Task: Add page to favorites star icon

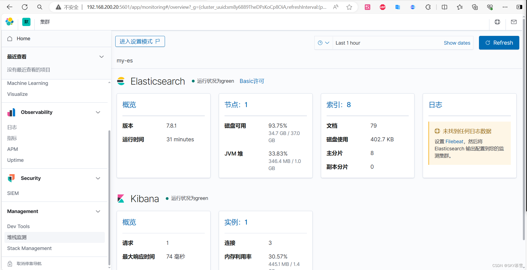Action: click(349, 7)
